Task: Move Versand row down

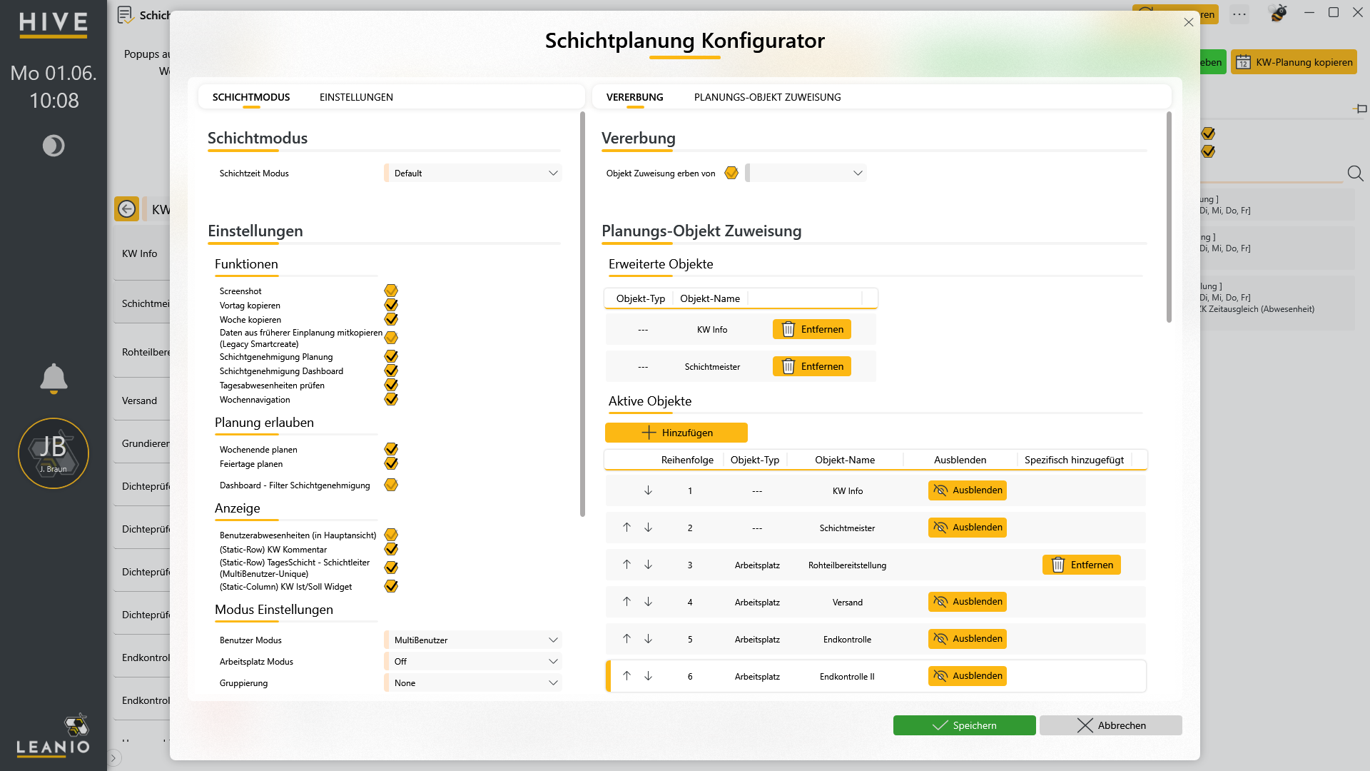Action: 648,602
